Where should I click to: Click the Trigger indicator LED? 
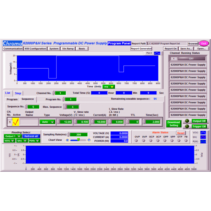tap(187, 126)
